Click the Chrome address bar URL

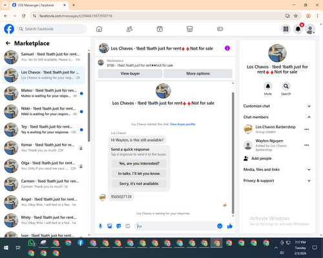coord(76,16)
